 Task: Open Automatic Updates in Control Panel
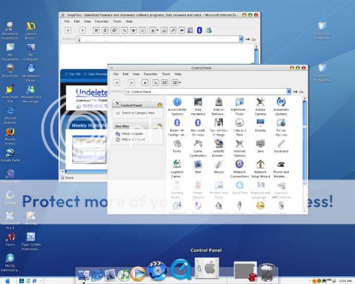click(281, 102)
